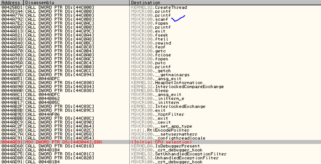321x164 pixels.
Task: Select the MSVCR100._configthreadlocale destination
Action: click(x=168, y=138)
